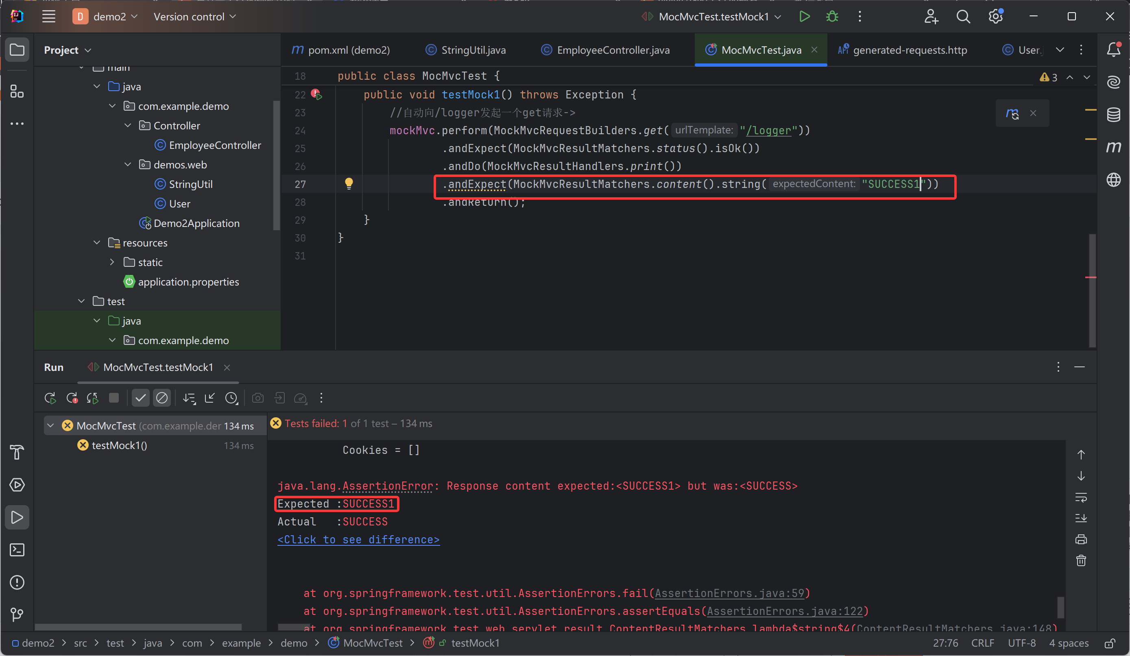The width and height of the screenshot is (1130, 656).
Task: Toggle soft-wrap in the run console
Action: [1081, 497]
